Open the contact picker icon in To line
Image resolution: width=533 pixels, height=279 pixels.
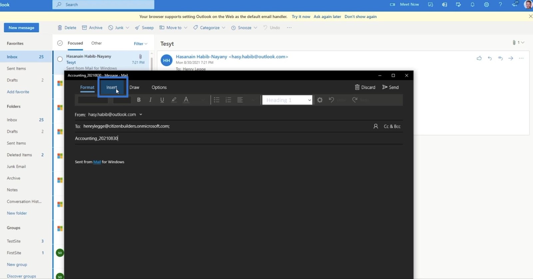click(x=376, y=126)
